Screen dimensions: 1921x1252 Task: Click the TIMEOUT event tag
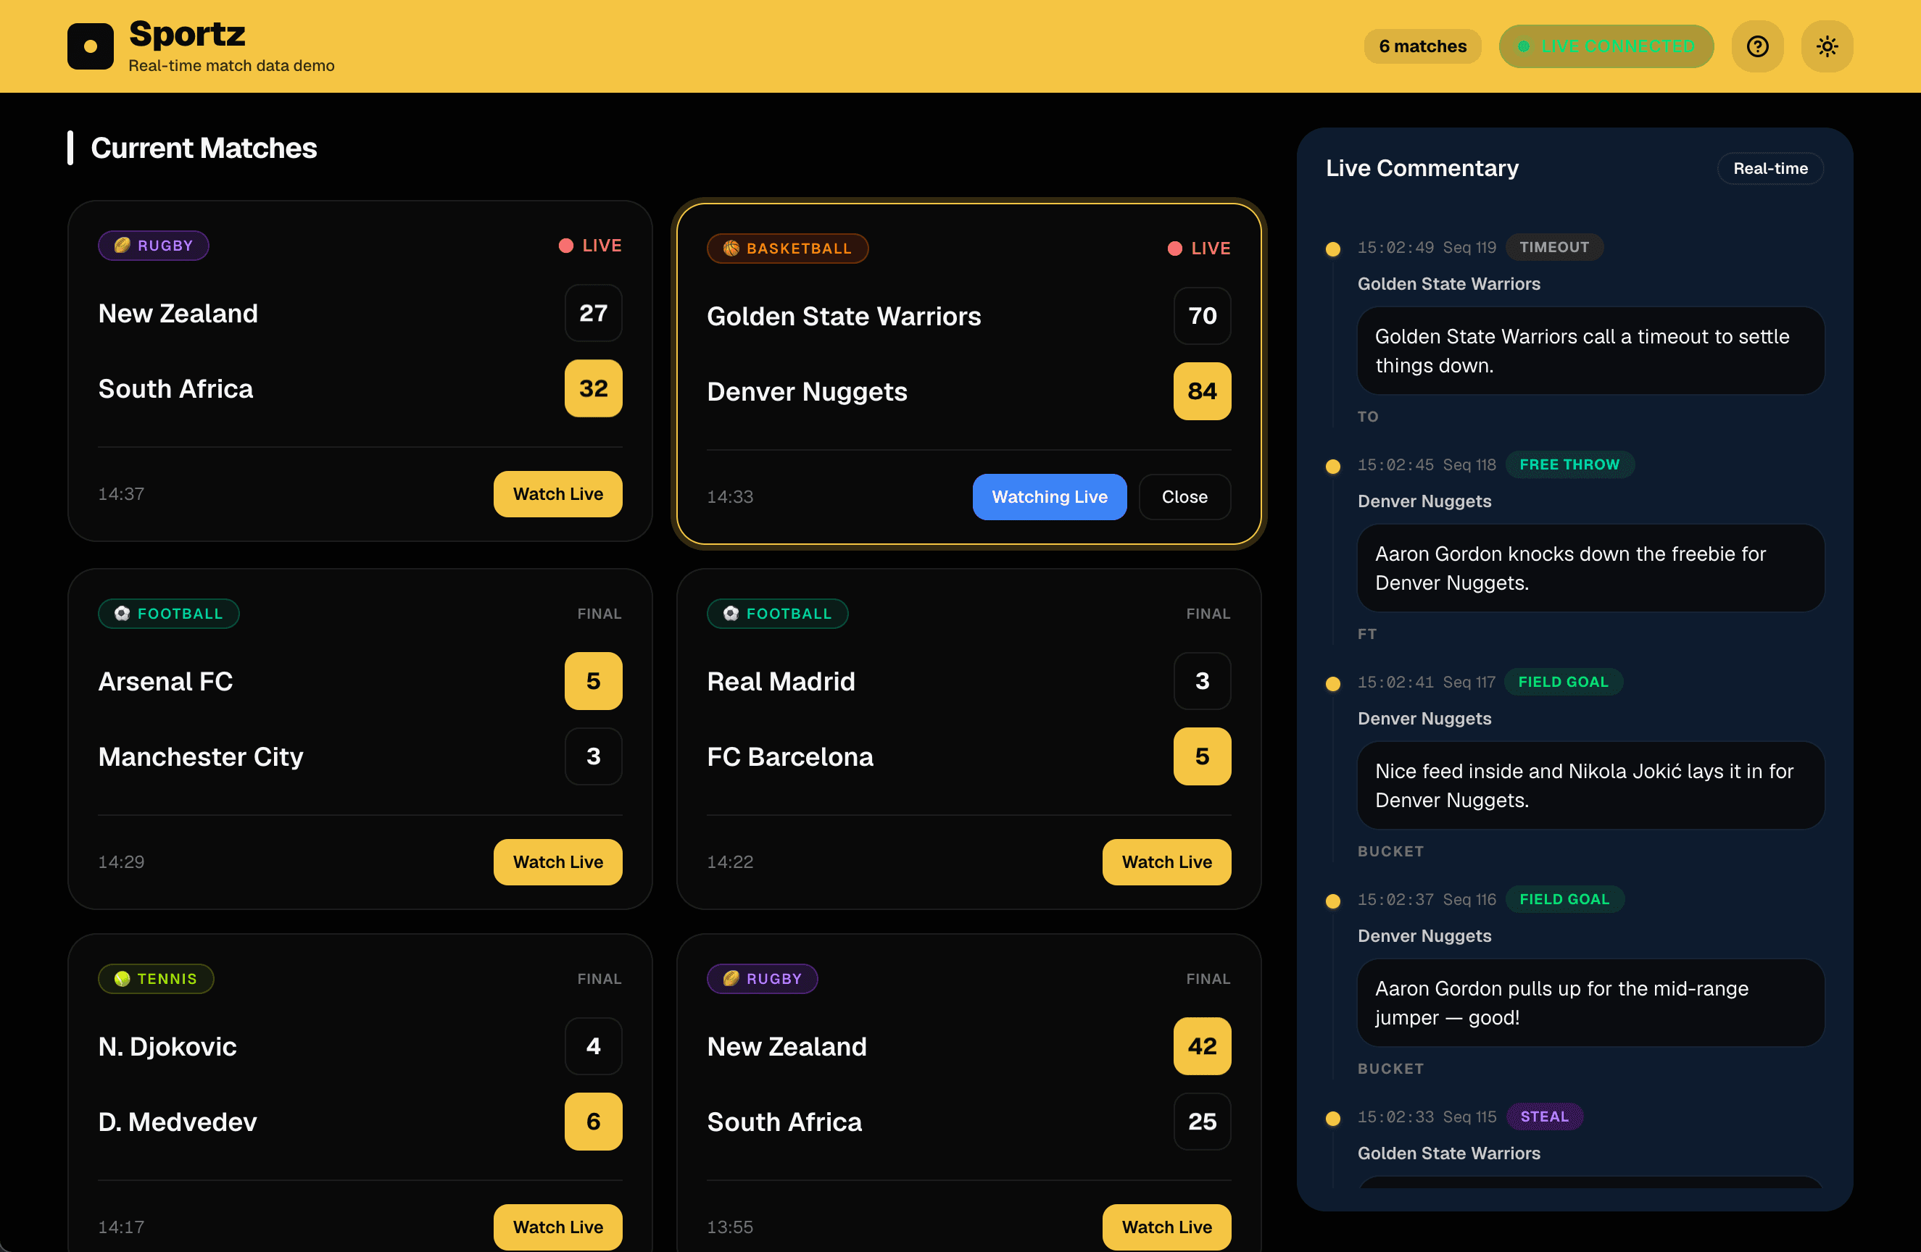(1553, 247)
